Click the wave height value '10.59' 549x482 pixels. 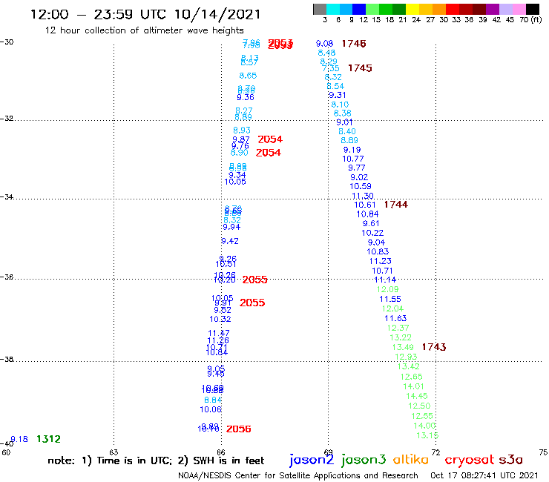tap(361, 186)
